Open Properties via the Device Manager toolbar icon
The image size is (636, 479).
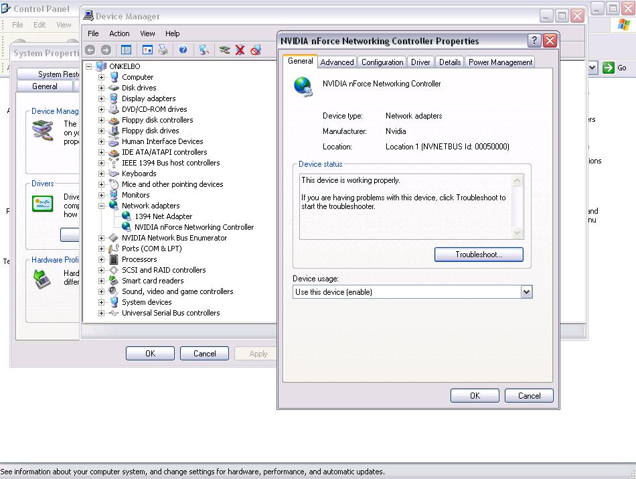147,50
